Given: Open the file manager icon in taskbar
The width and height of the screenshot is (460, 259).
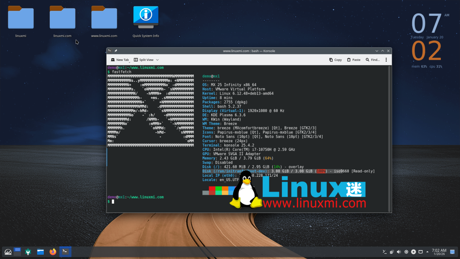Looking at the screenshot, I should pyautogui.click(x=40, y=251).
